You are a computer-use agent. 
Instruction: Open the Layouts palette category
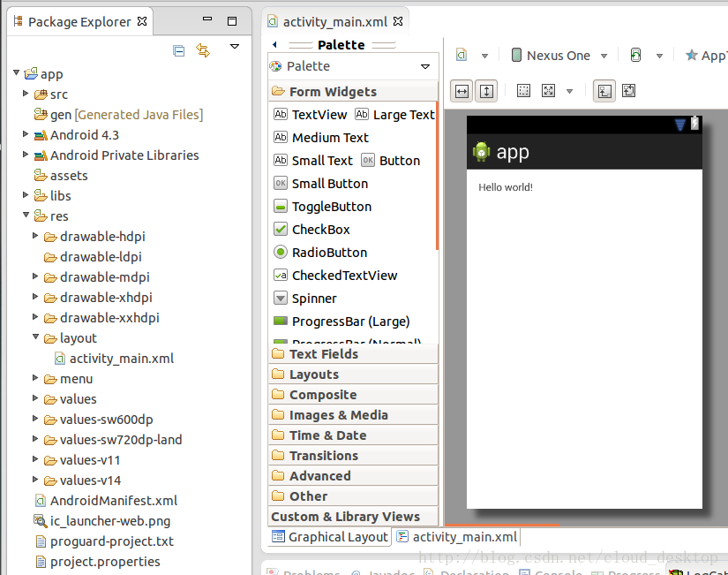coord(353,375)
